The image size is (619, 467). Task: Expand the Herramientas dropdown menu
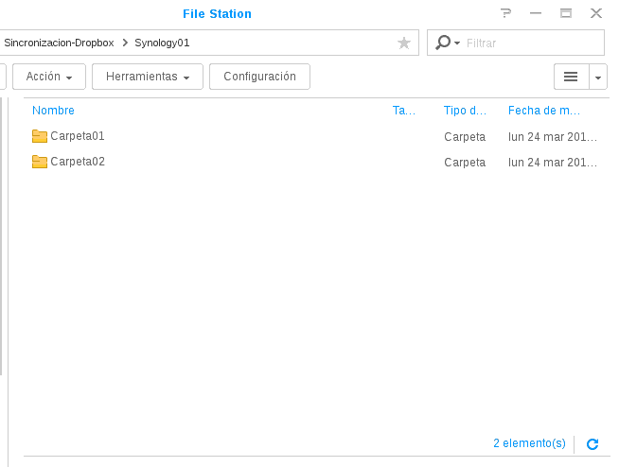coord(148,77)
